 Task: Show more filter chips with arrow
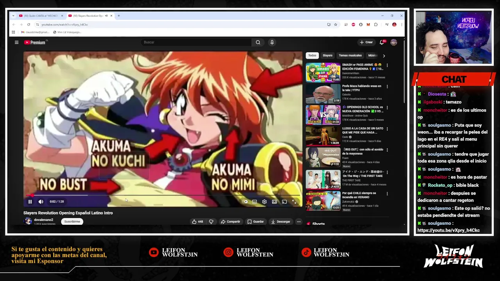click(384, 56)
